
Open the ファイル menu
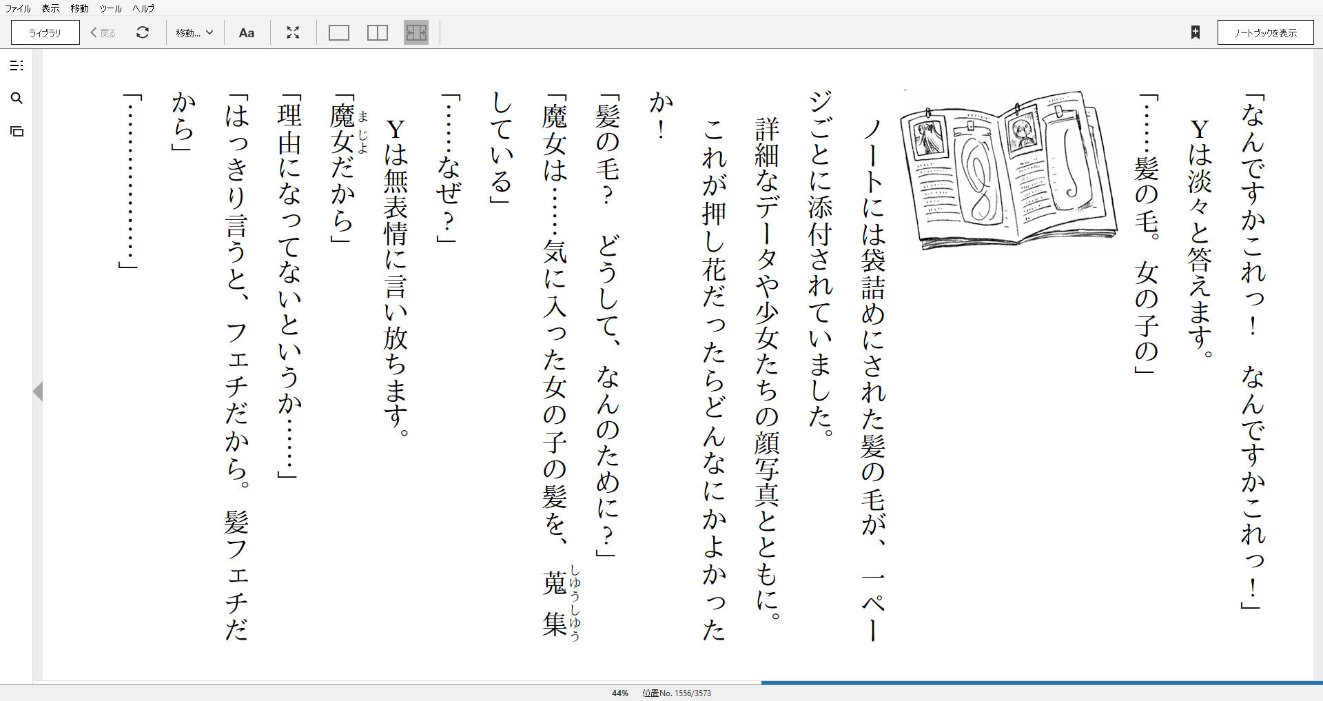[17, 8]
